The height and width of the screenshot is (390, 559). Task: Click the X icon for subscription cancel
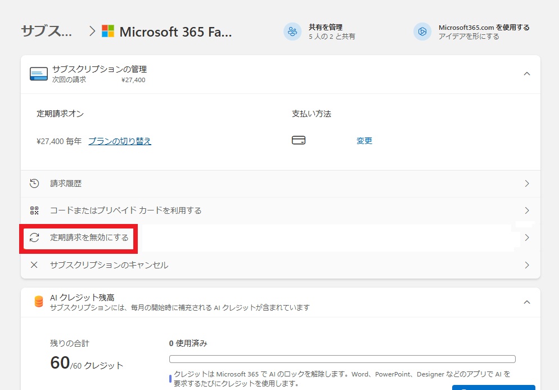tap(34, 265)
